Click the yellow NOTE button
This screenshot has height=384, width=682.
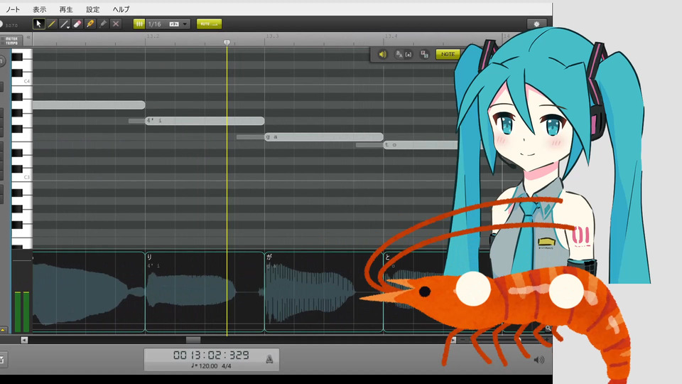[x=448, y=55]
